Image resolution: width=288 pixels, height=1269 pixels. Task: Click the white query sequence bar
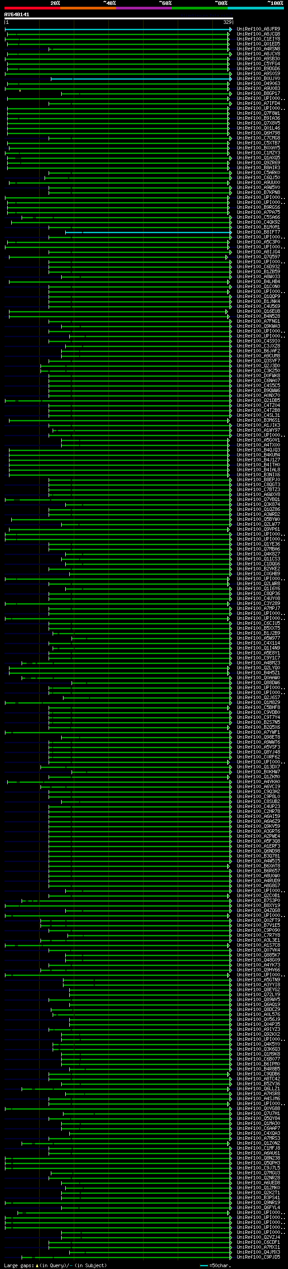118,18
